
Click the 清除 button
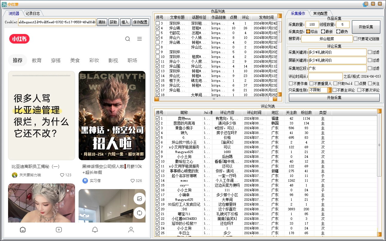point(102,22)
